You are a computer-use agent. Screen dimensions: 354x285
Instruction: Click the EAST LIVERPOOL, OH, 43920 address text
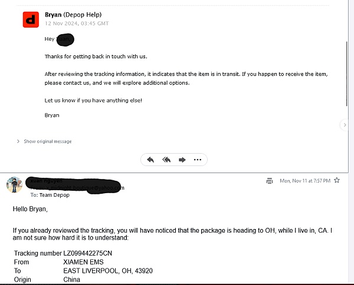tap(108, 271)
